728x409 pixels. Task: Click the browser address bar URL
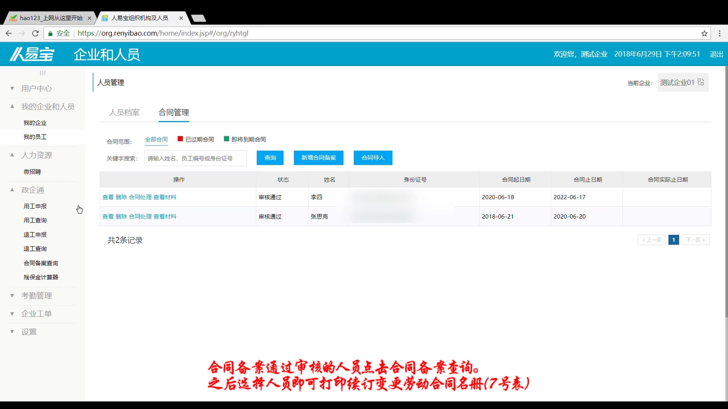[x=163, y=33]
